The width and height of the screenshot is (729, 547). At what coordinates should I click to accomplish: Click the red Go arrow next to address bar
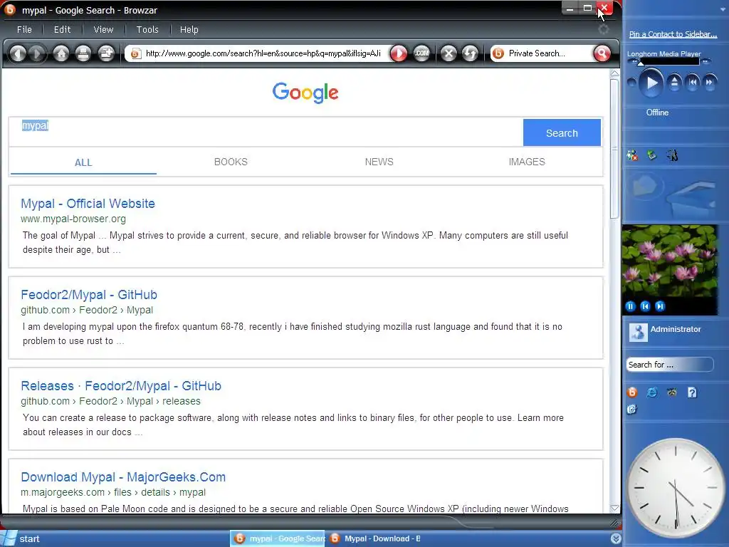click(399, 53)
